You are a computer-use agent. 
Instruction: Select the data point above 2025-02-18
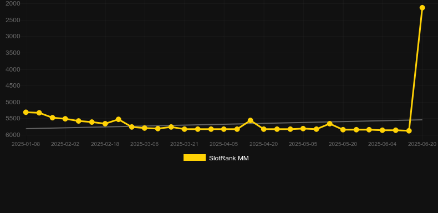tap(105, 124)
